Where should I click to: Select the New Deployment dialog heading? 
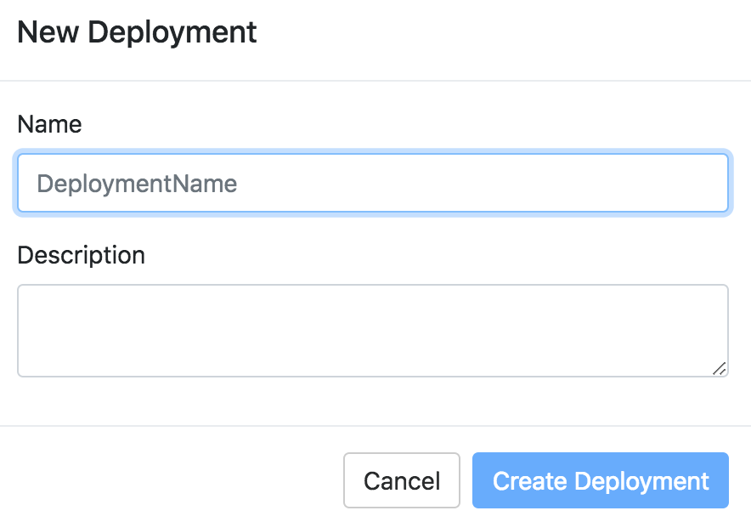coord(137,32)
